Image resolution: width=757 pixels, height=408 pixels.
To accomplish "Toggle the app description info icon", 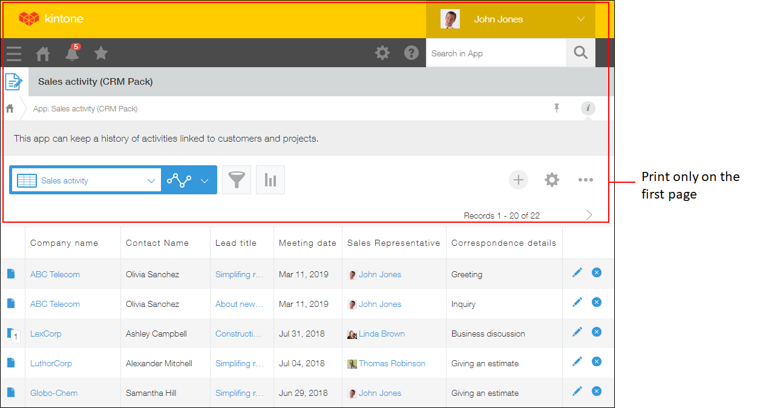I will (x=588, y=108).
